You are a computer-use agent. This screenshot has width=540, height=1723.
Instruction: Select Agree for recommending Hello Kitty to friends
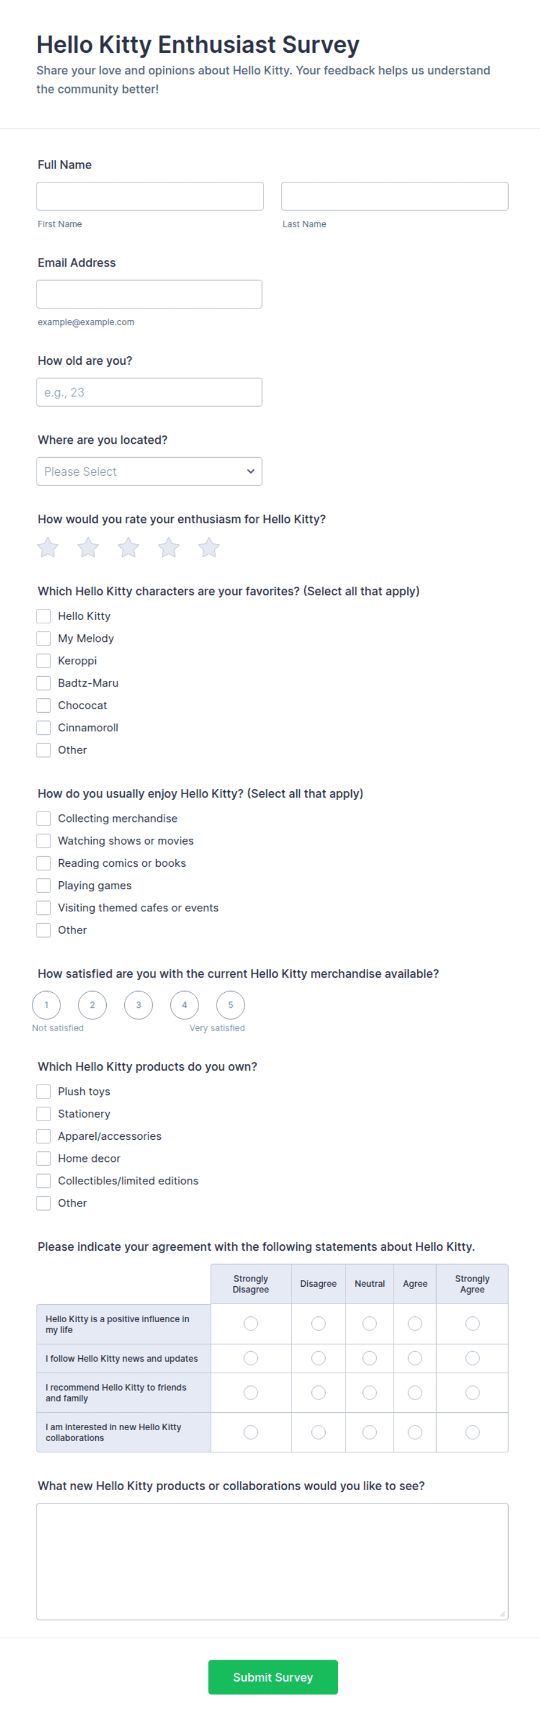click(x=415, y=1392)
